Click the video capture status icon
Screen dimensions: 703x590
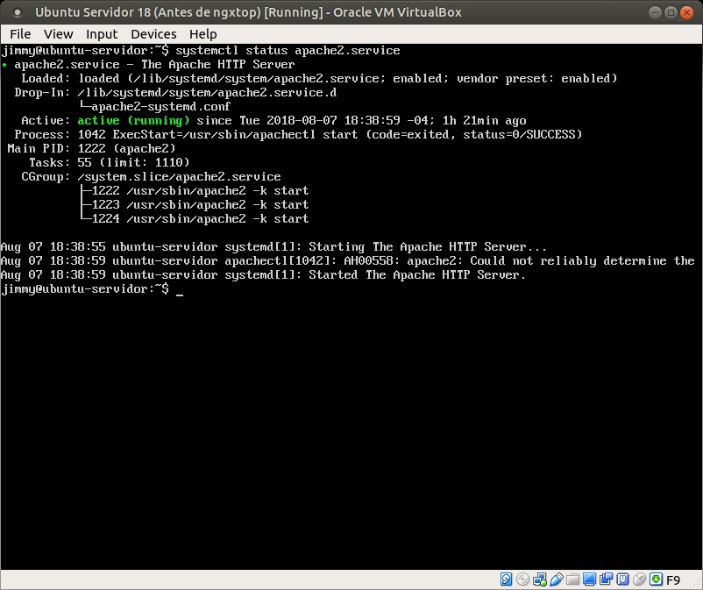click(x=606, y=579)
